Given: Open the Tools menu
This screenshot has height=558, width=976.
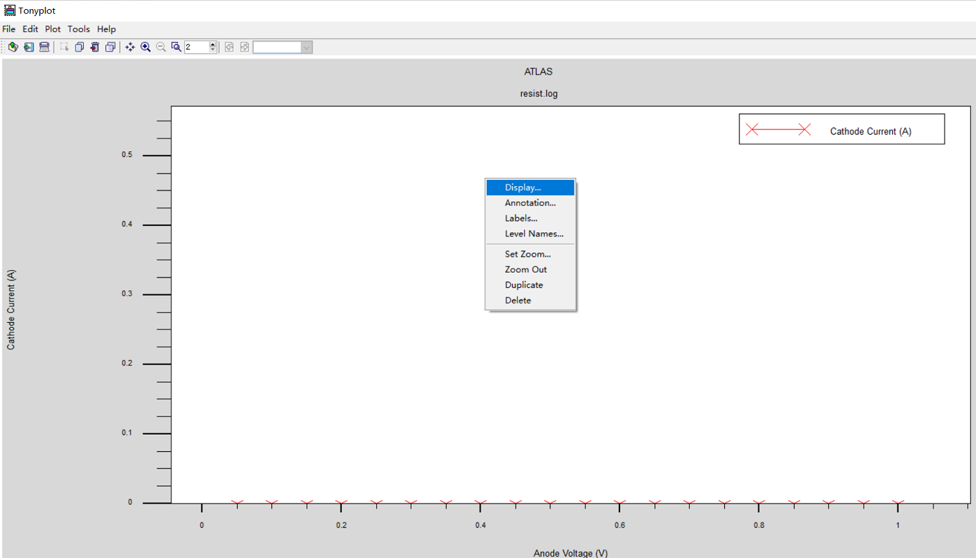Looking at the screenshot, I should [x=78, y=29].
